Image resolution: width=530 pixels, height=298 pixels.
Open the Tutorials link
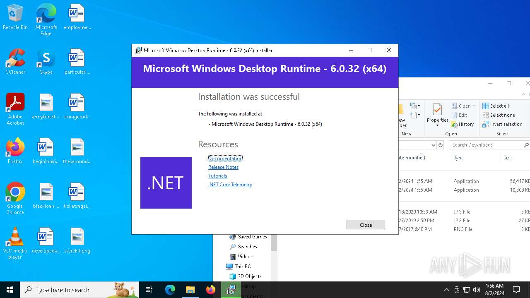click(x=217, y=176)
